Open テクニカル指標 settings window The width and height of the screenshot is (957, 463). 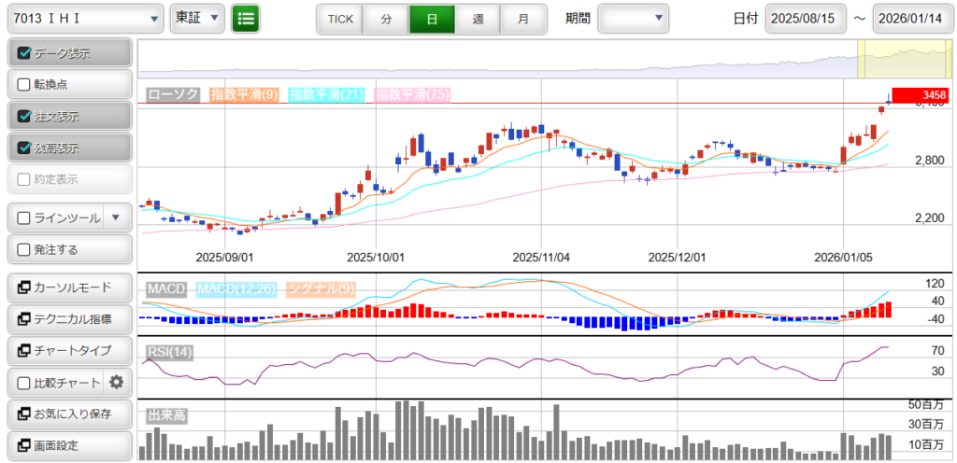point(69,318)
